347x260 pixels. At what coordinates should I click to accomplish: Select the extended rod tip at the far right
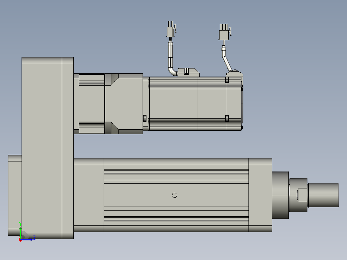(x=323, y=195)
